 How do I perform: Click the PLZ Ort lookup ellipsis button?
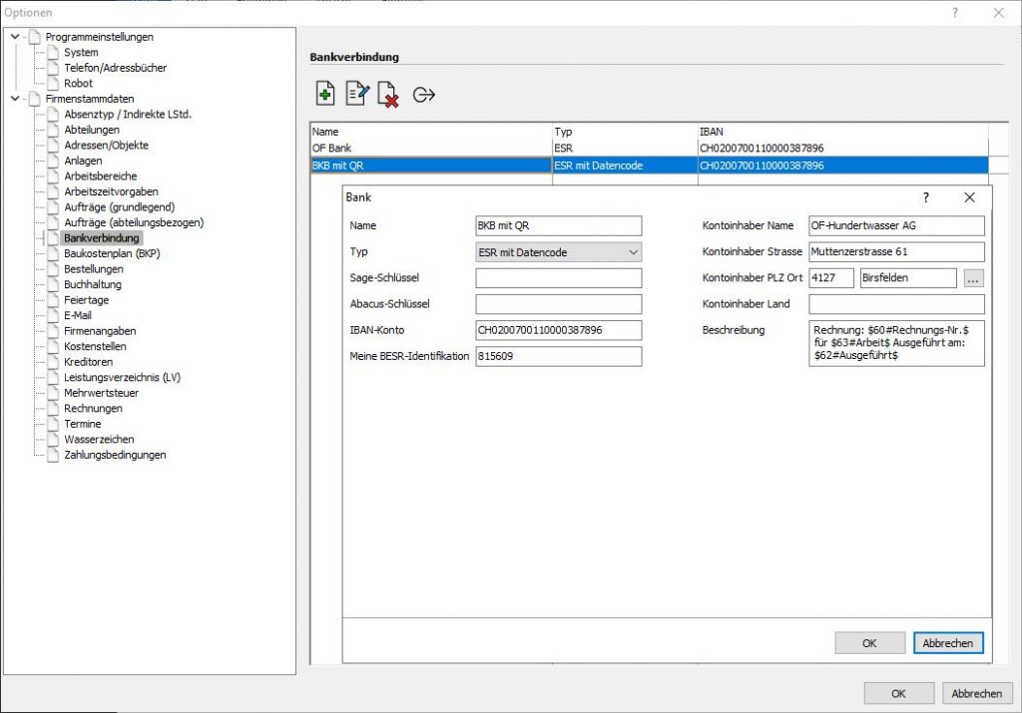click(972, 278)
